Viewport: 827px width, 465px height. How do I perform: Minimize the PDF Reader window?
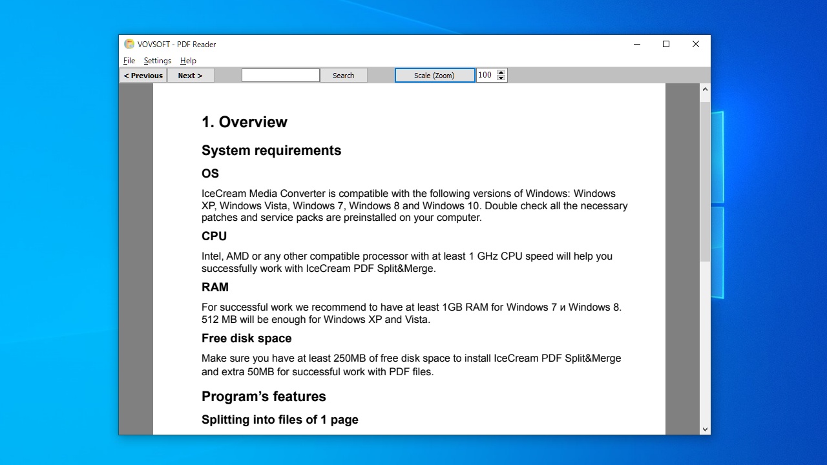637,44
